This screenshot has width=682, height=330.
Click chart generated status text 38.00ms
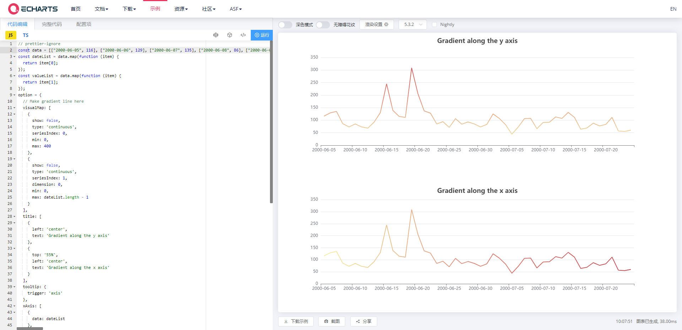656,321
